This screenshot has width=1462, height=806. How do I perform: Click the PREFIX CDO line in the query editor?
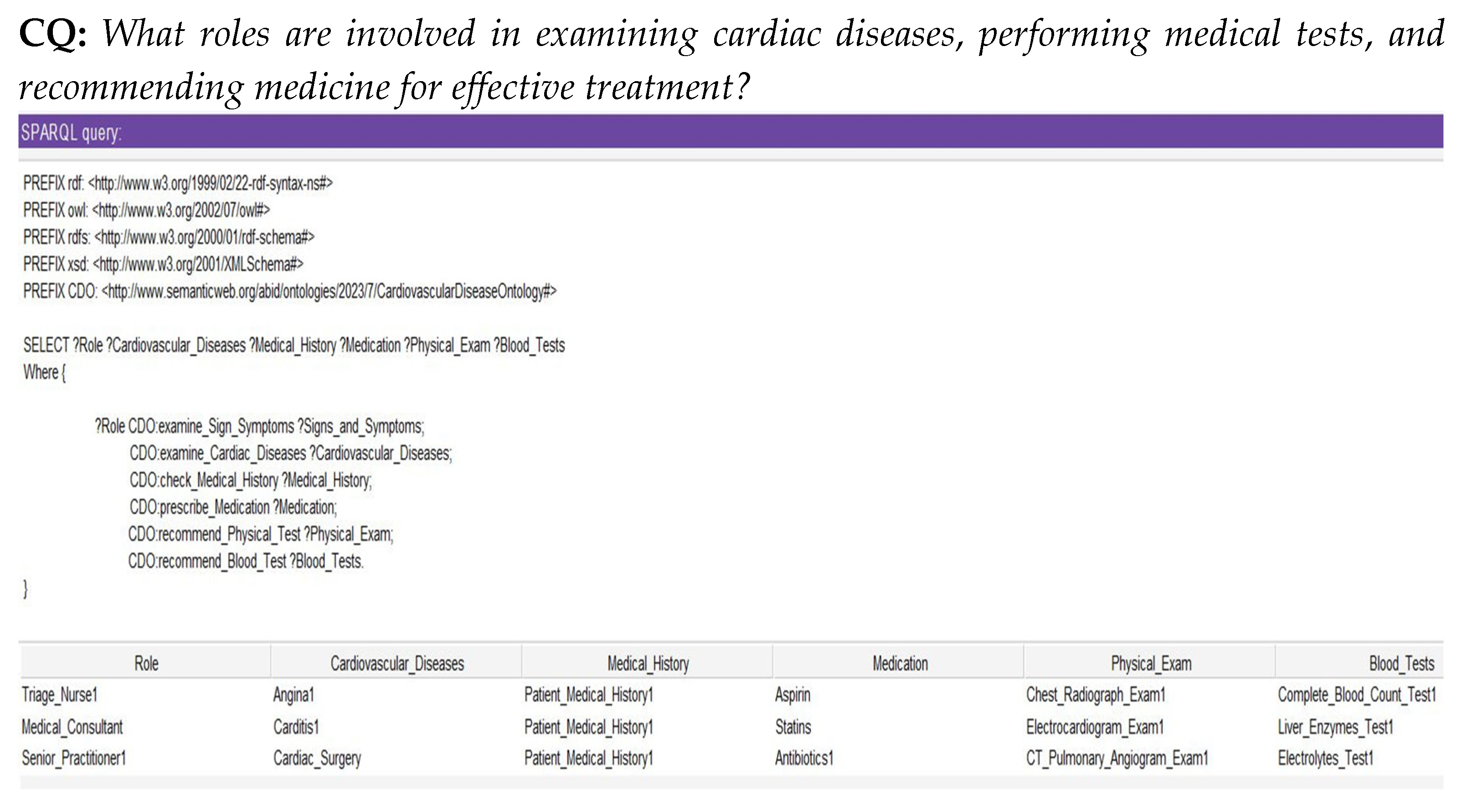click(289, 291)
